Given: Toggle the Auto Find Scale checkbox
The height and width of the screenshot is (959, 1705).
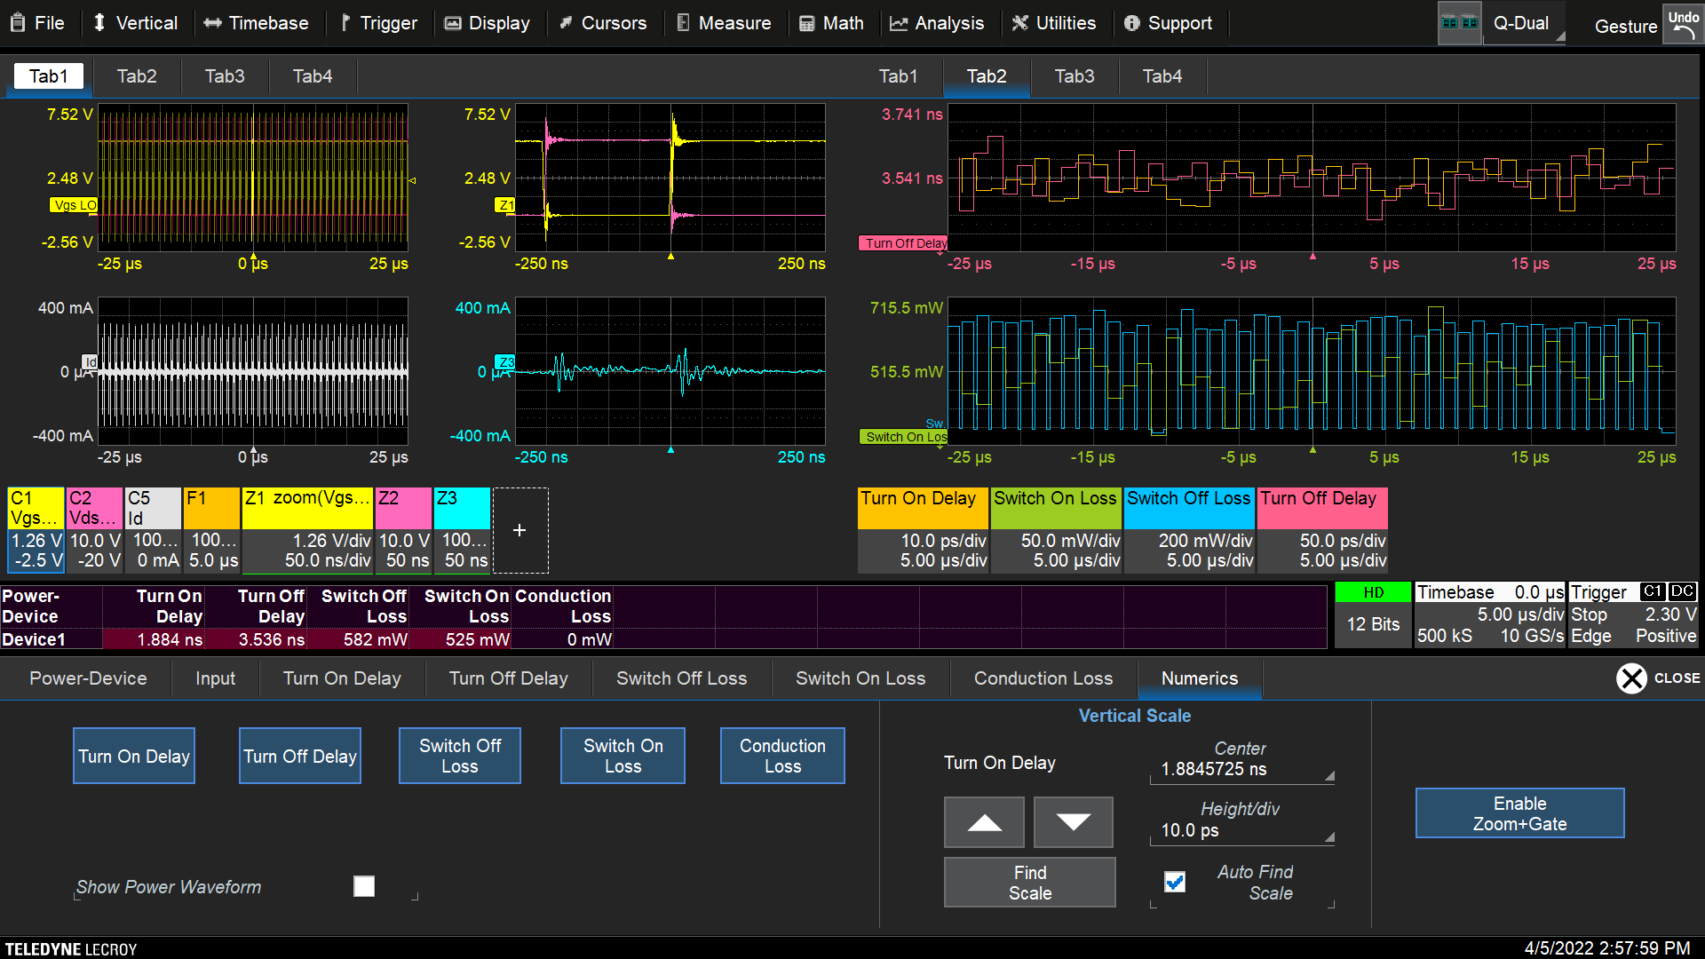Looking at the screenshot, I should pyautogui.click(x=1175, y=882).
